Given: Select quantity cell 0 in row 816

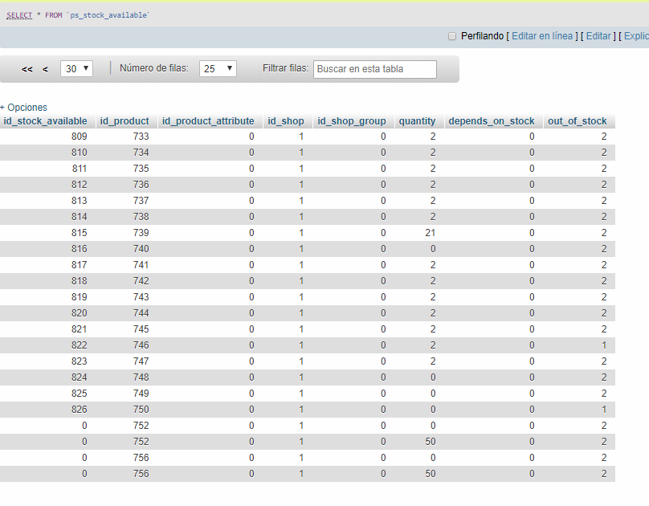Looking at the screenshot, I should point(433,249).
